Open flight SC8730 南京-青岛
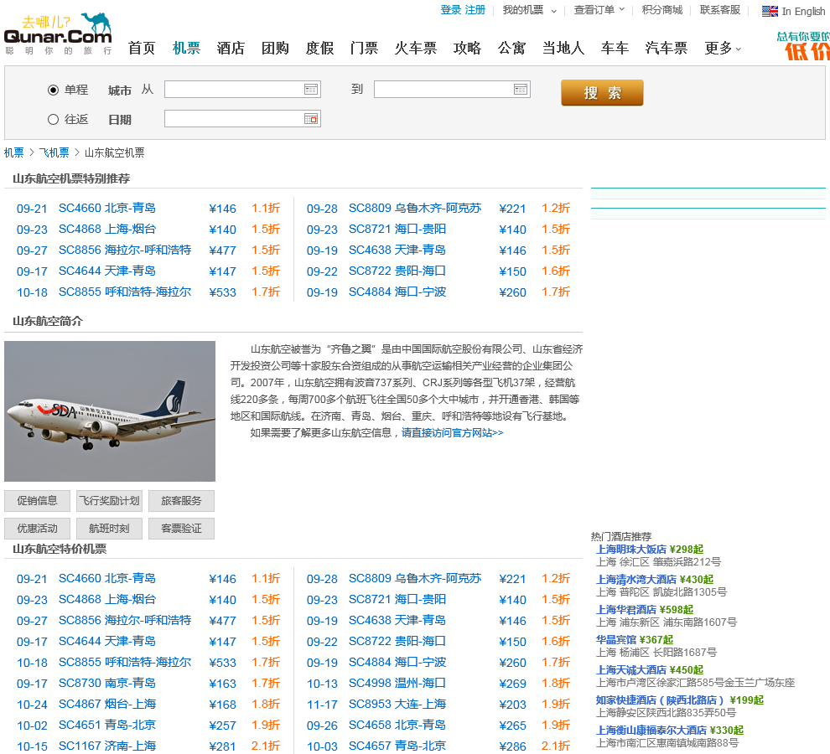Image resolution: width=830 pixels, height=754 pixels. point(107,683)
